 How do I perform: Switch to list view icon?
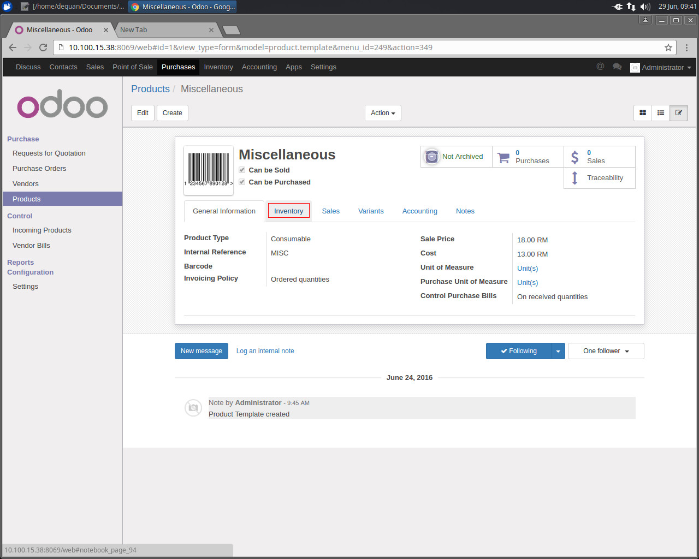(661, 113)
